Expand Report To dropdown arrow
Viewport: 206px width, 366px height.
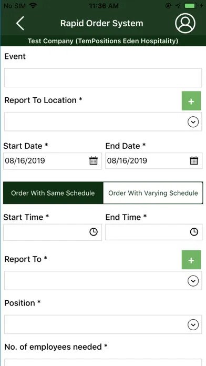(193, 281)
